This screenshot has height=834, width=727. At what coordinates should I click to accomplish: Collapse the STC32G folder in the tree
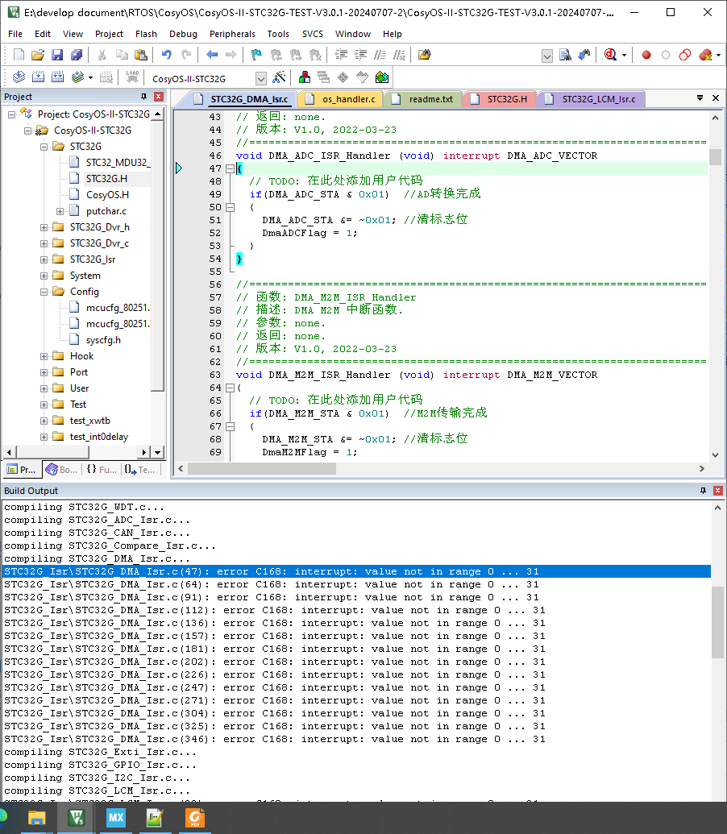pos(44,147)
